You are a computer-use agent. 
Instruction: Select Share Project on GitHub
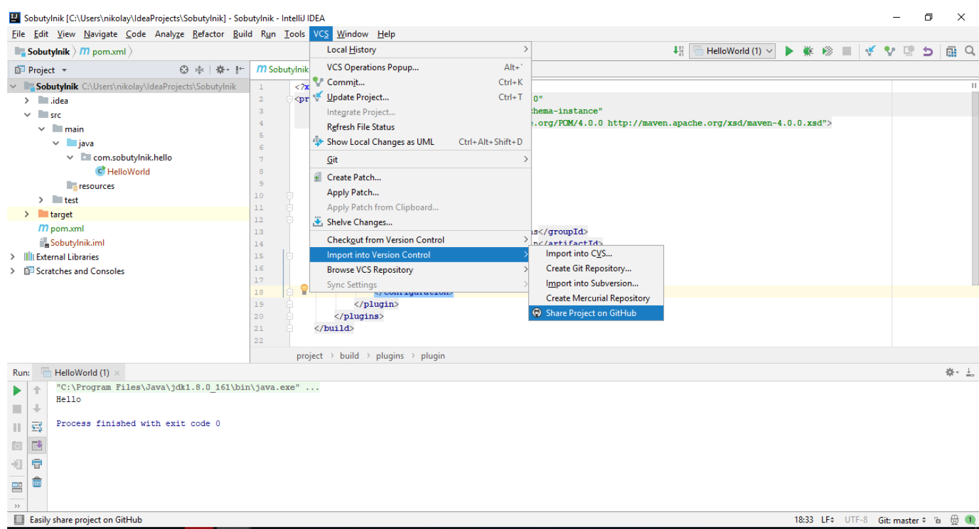pos(596,313)
